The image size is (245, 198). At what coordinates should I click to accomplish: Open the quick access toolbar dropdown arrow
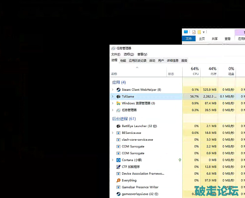[204, 32]
